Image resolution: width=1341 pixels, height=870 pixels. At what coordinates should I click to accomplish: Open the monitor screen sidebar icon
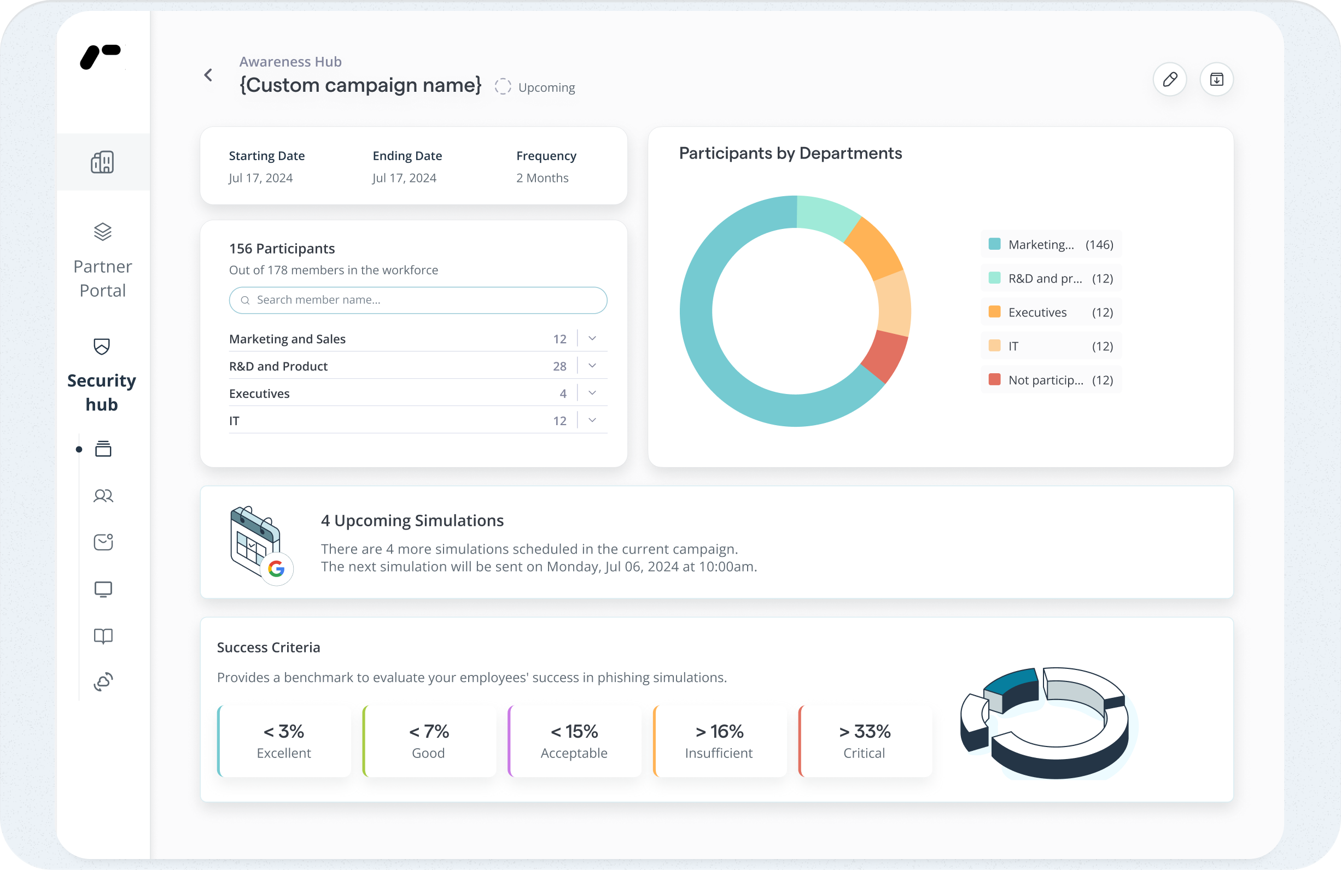(103, 589)
